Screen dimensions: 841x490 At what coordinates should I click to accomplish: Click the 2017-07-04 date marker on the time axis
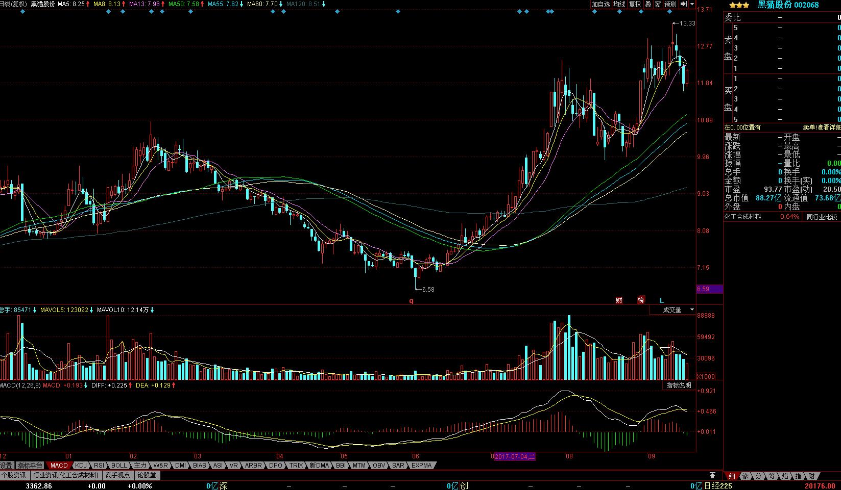point(515,456)
